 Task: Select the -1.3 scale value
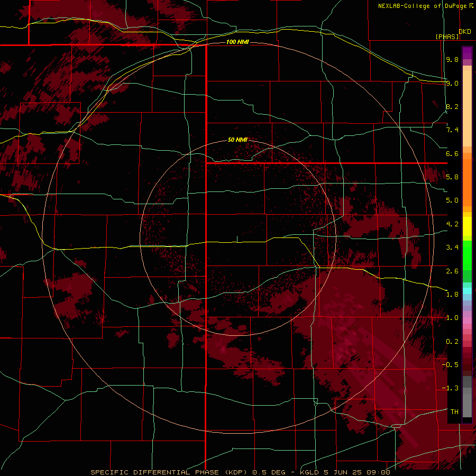[450, 388]
